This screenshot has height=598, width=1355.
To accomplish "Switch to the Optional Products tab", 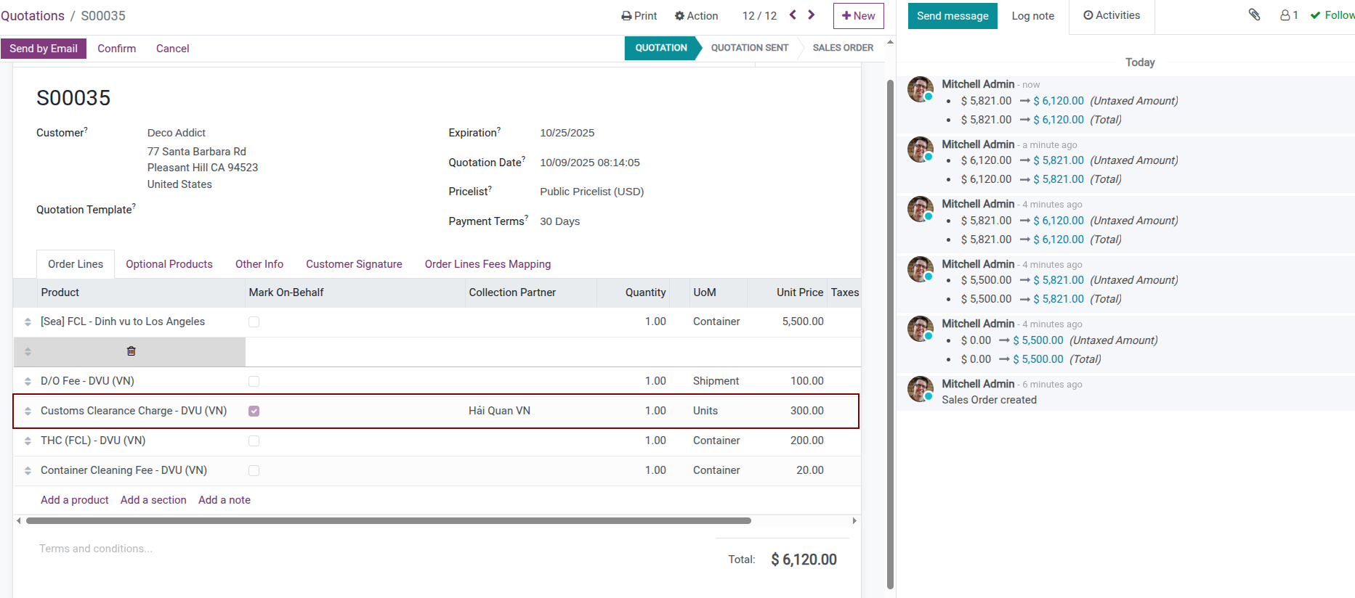I will coord(169,264).
